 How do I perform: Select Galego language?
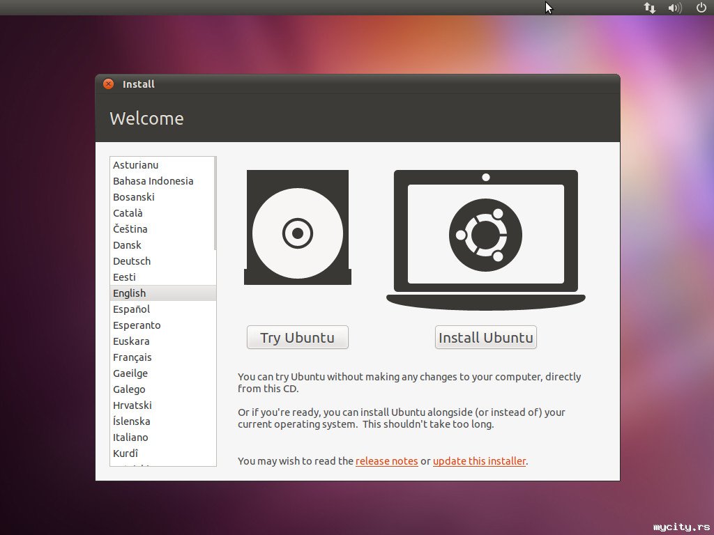point(163,389)
